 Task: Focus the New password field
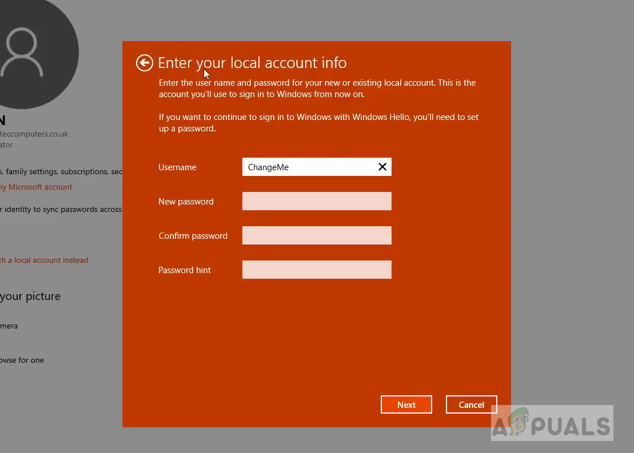[317, 201]
